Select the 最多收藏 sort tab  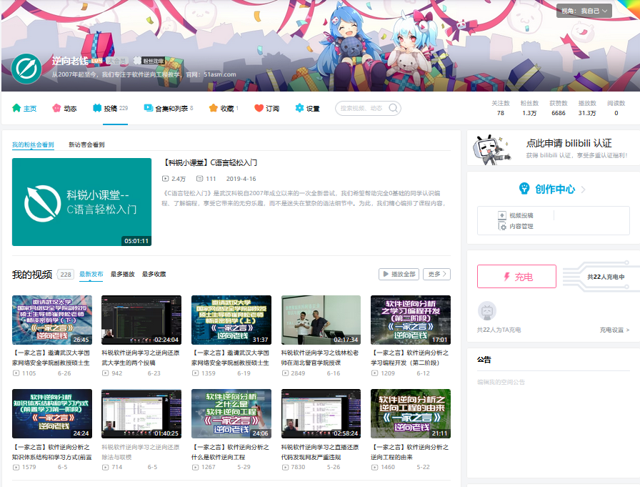(154, 274)
